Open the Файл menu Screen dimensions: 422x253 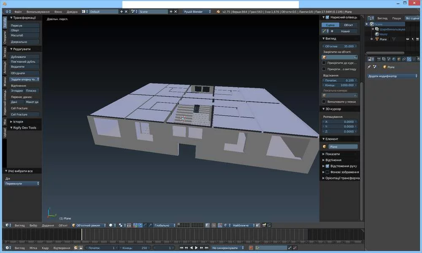[18, 11]
